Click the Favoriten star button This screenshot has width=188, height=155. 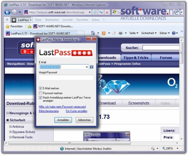pyautogui.click(x=14, y=26)
